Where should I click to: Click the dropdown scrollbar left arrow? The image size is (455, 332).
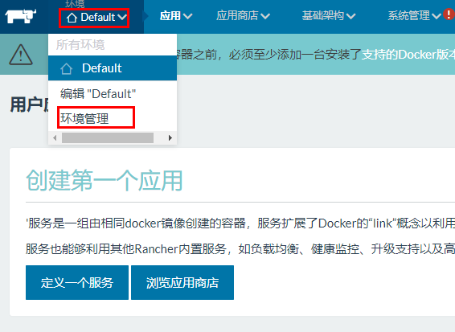55,137
